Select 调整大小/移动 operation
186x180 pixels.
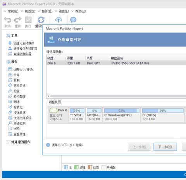(23, 69)
